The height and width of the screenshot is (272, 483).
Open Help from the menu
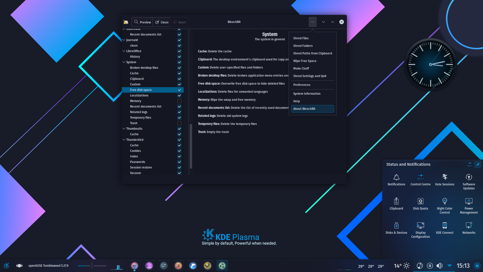[312, 101]
